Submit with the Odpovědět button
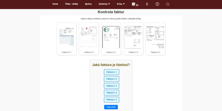Screen dimensions: 222x111 (x=111, y=107)
